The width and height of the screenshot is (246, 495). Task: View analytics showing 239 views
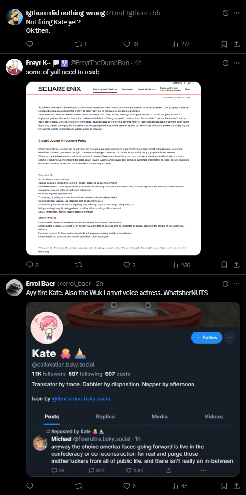tap(181, 265)
